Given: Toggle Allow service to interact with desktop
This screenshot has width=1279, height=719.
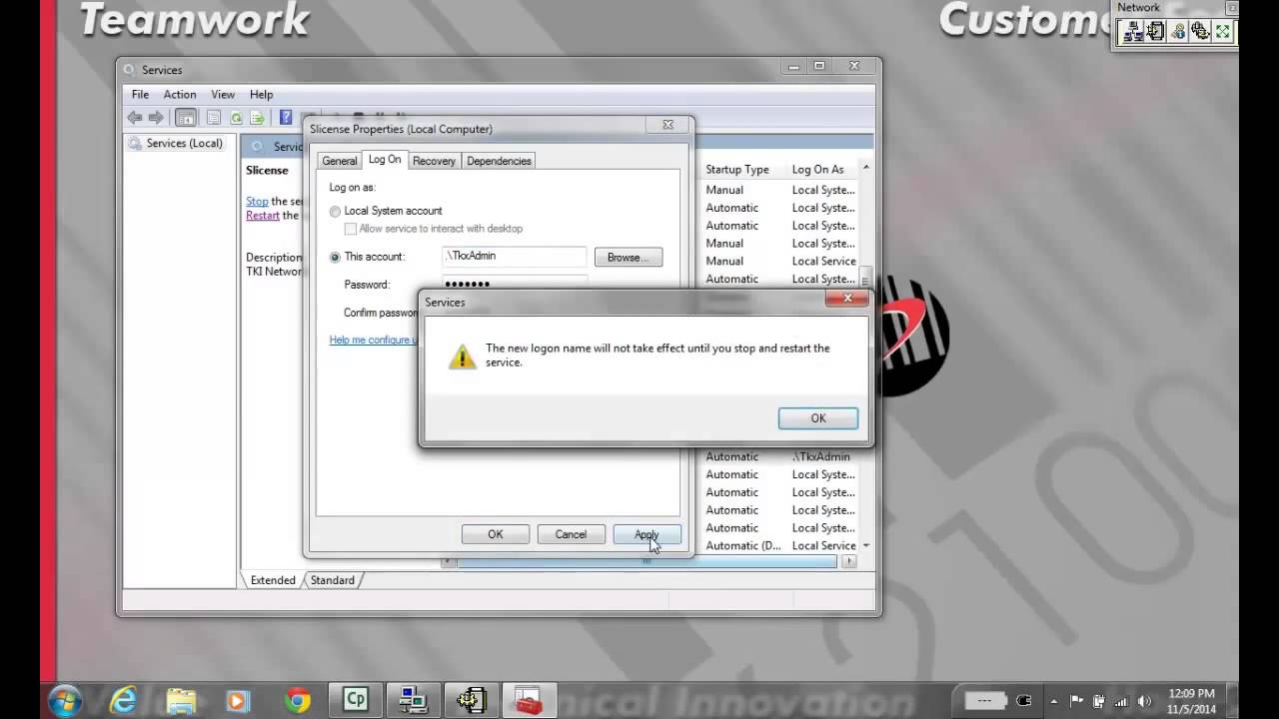Looking at the screenshot, I should pos(350,229).
